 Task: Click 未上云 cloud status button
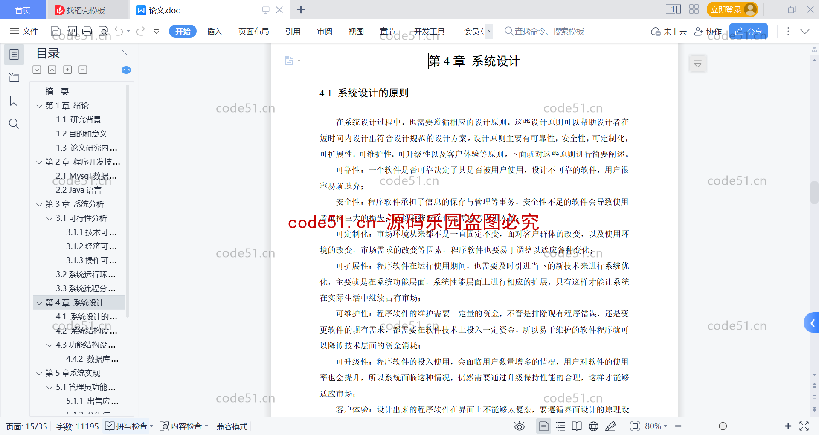[x=668, y=32]
